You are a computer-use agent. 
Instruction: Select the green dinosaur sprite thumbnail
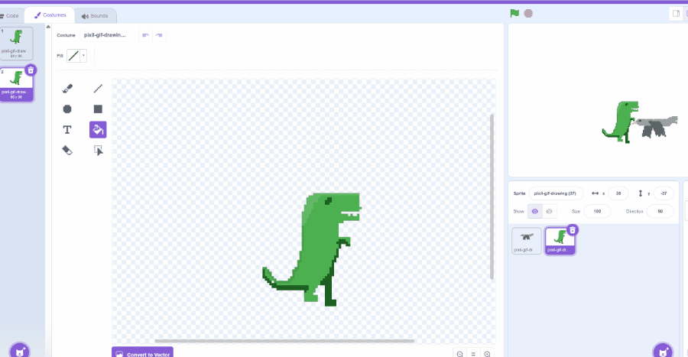point(560,240)
